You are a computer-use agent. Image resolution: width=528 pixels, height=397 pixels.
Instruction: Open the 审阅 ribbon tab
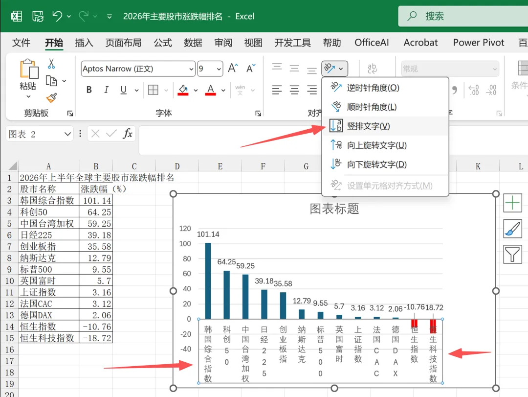(223, 43)
